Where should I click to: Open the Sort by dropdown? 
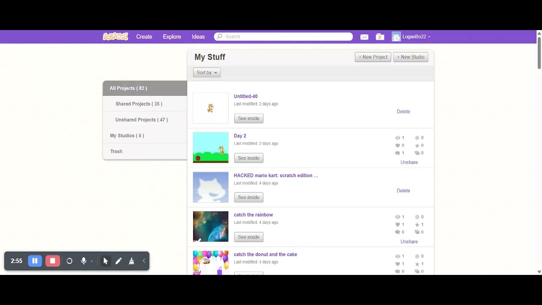207,72
